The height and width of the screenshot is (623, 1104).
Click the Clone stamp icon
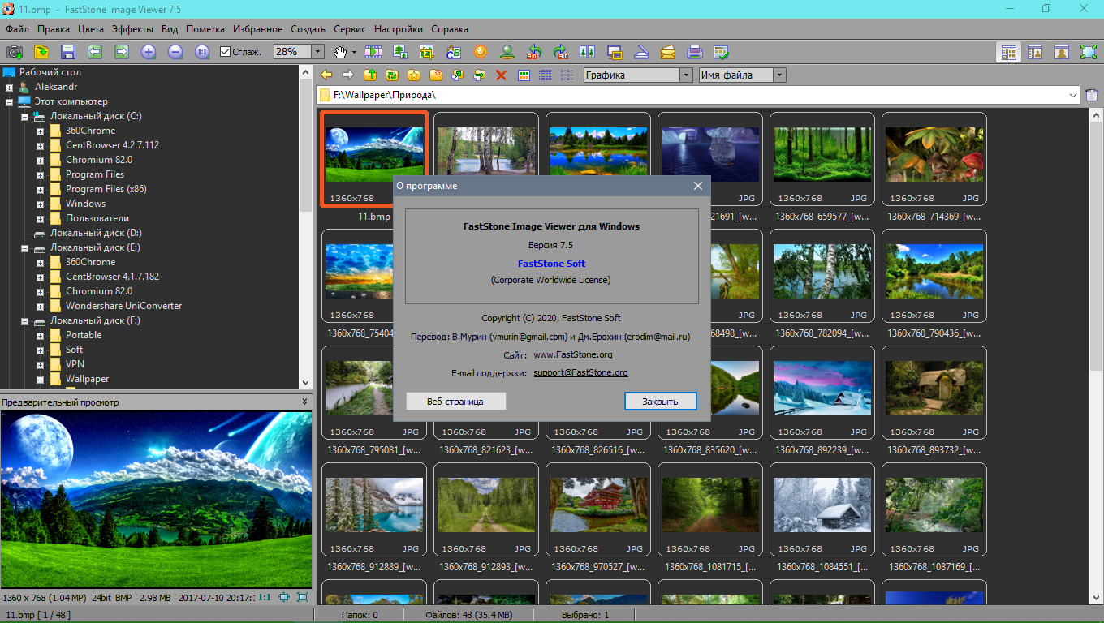pos(507,52)
